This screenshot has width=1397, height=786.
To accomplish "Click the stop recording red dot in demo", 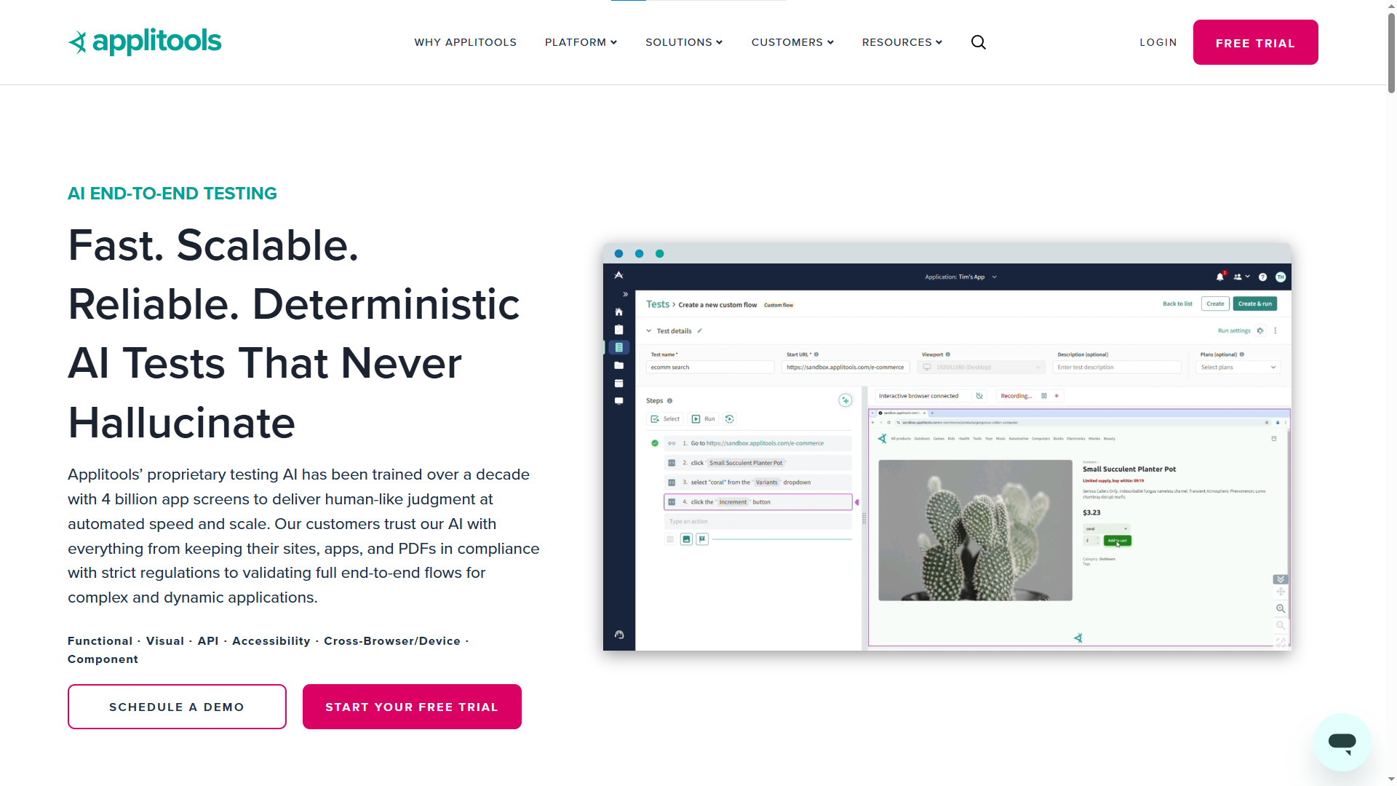I will click(x=1056, y=396).
